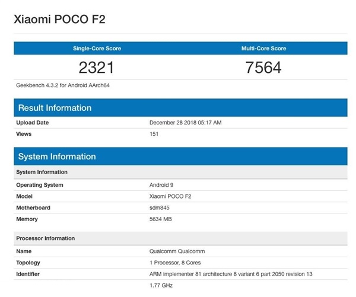Image resolution: width=356 pixels, height=297 pixels.
Task: Click the 'Single-Core Score' header label
Action: click(97, 49)
